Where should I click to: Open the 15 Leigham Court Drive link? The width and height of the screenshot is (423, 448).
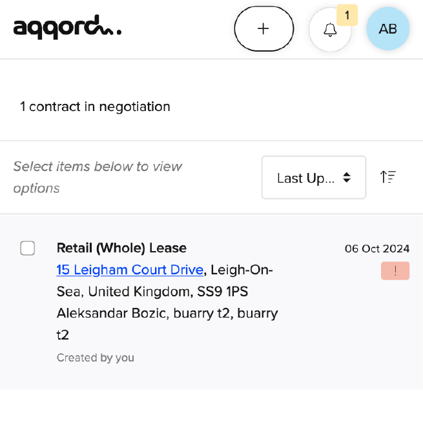(130, 270)
